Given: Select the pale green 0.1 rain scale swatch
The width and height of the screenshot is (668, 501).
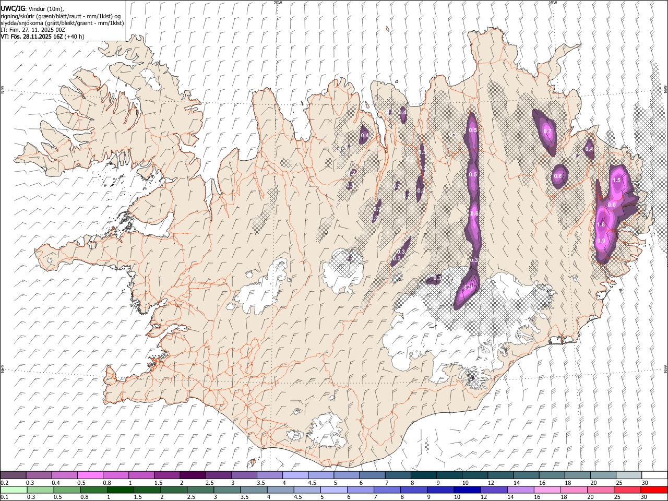Looking at the screenshot, I should (x=14, y=490).
